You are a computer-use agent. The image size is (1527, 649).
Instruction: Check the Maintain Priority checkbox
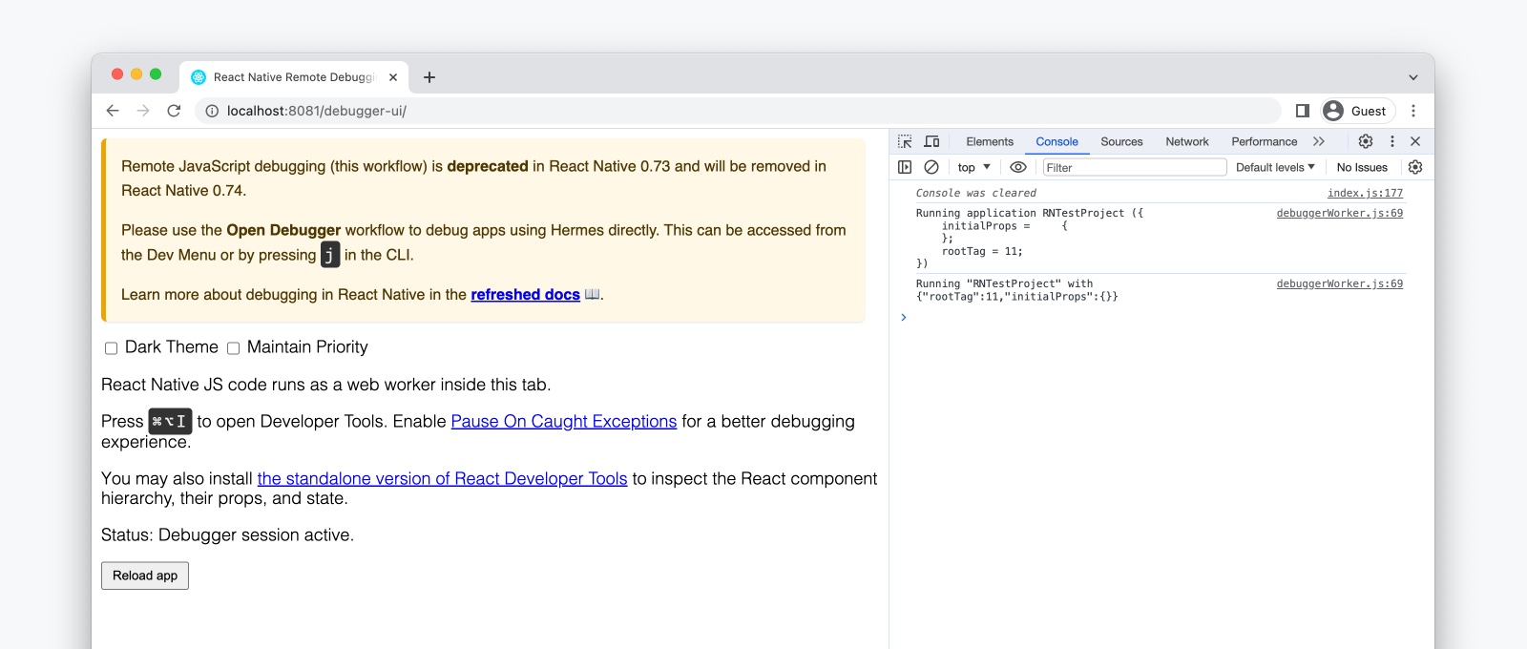[x=233, y=348]
